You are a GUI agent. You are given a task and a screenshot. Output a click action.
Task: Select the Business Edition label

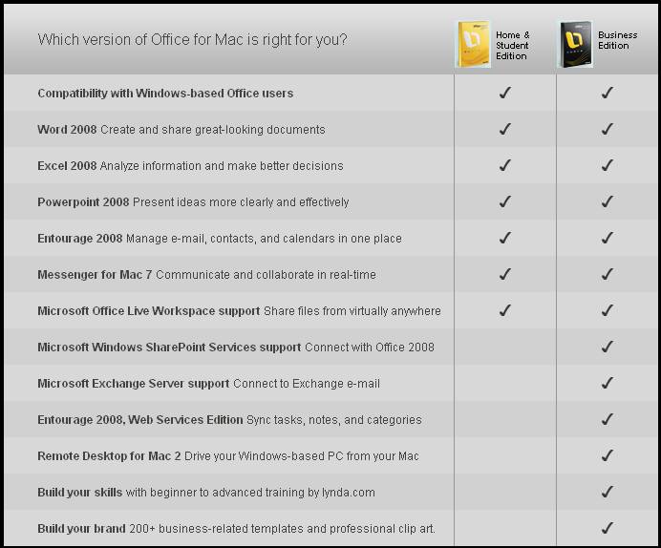[617, 40]
